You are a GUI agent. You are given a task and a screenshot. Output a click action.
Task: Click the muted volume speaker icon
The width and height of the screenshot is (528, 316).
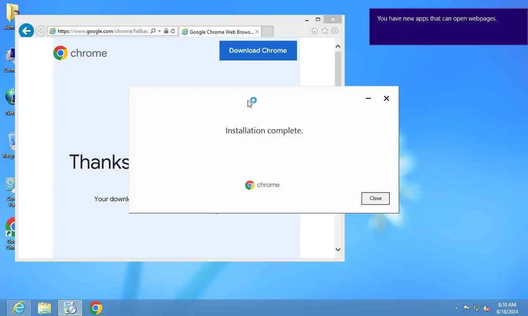pyautogui.click(x=487, y=308)
